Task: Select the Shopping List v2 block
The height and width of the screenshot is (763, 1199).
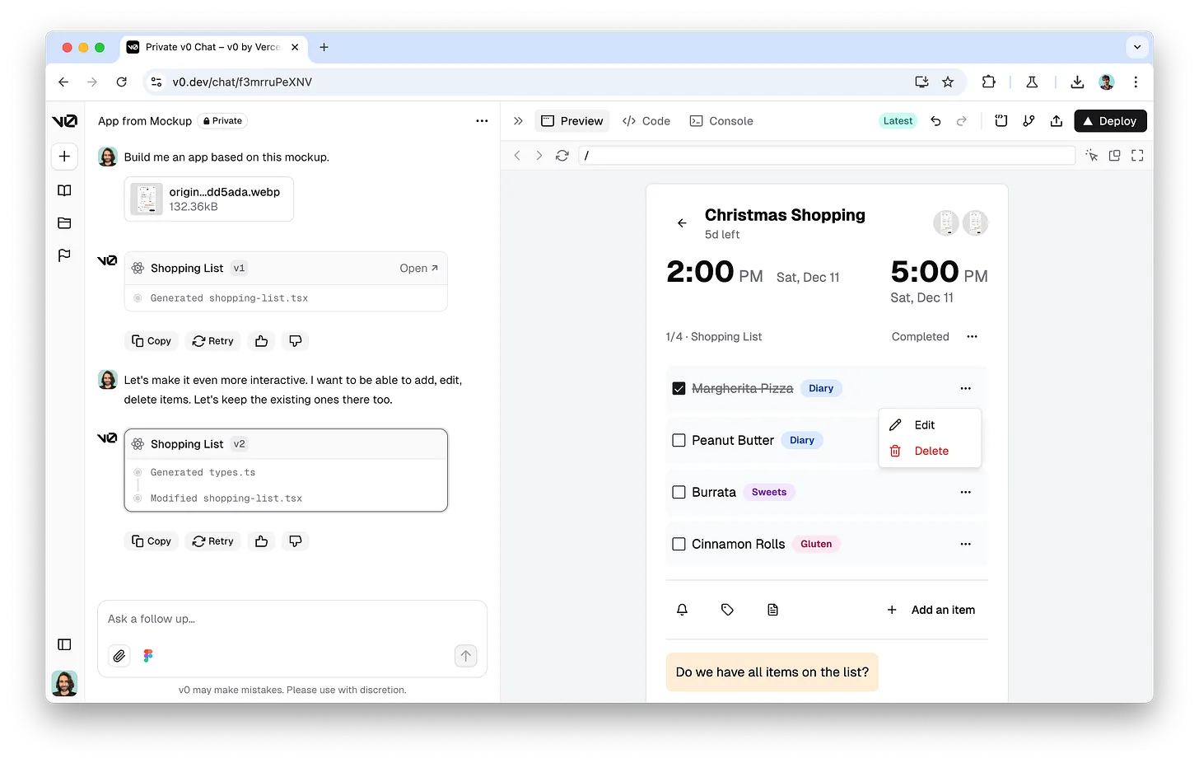Action: pyautogui.click(x=286, y=470)
